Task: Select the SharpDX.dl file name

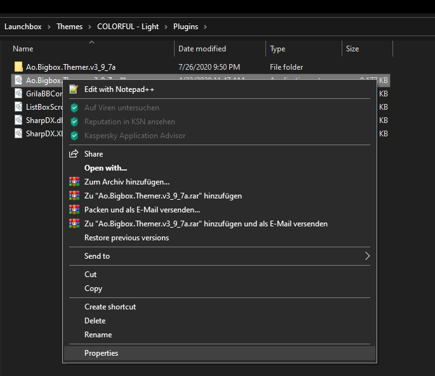Action: coord(44,120)
